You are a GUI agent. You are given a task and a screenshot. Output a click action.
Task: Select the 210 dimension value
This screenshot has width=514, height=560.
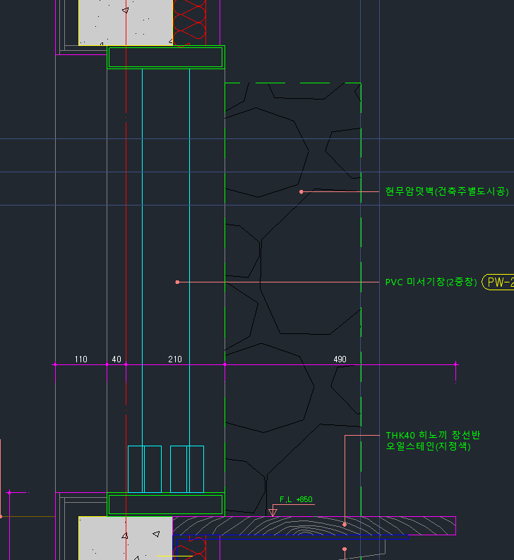174,359
